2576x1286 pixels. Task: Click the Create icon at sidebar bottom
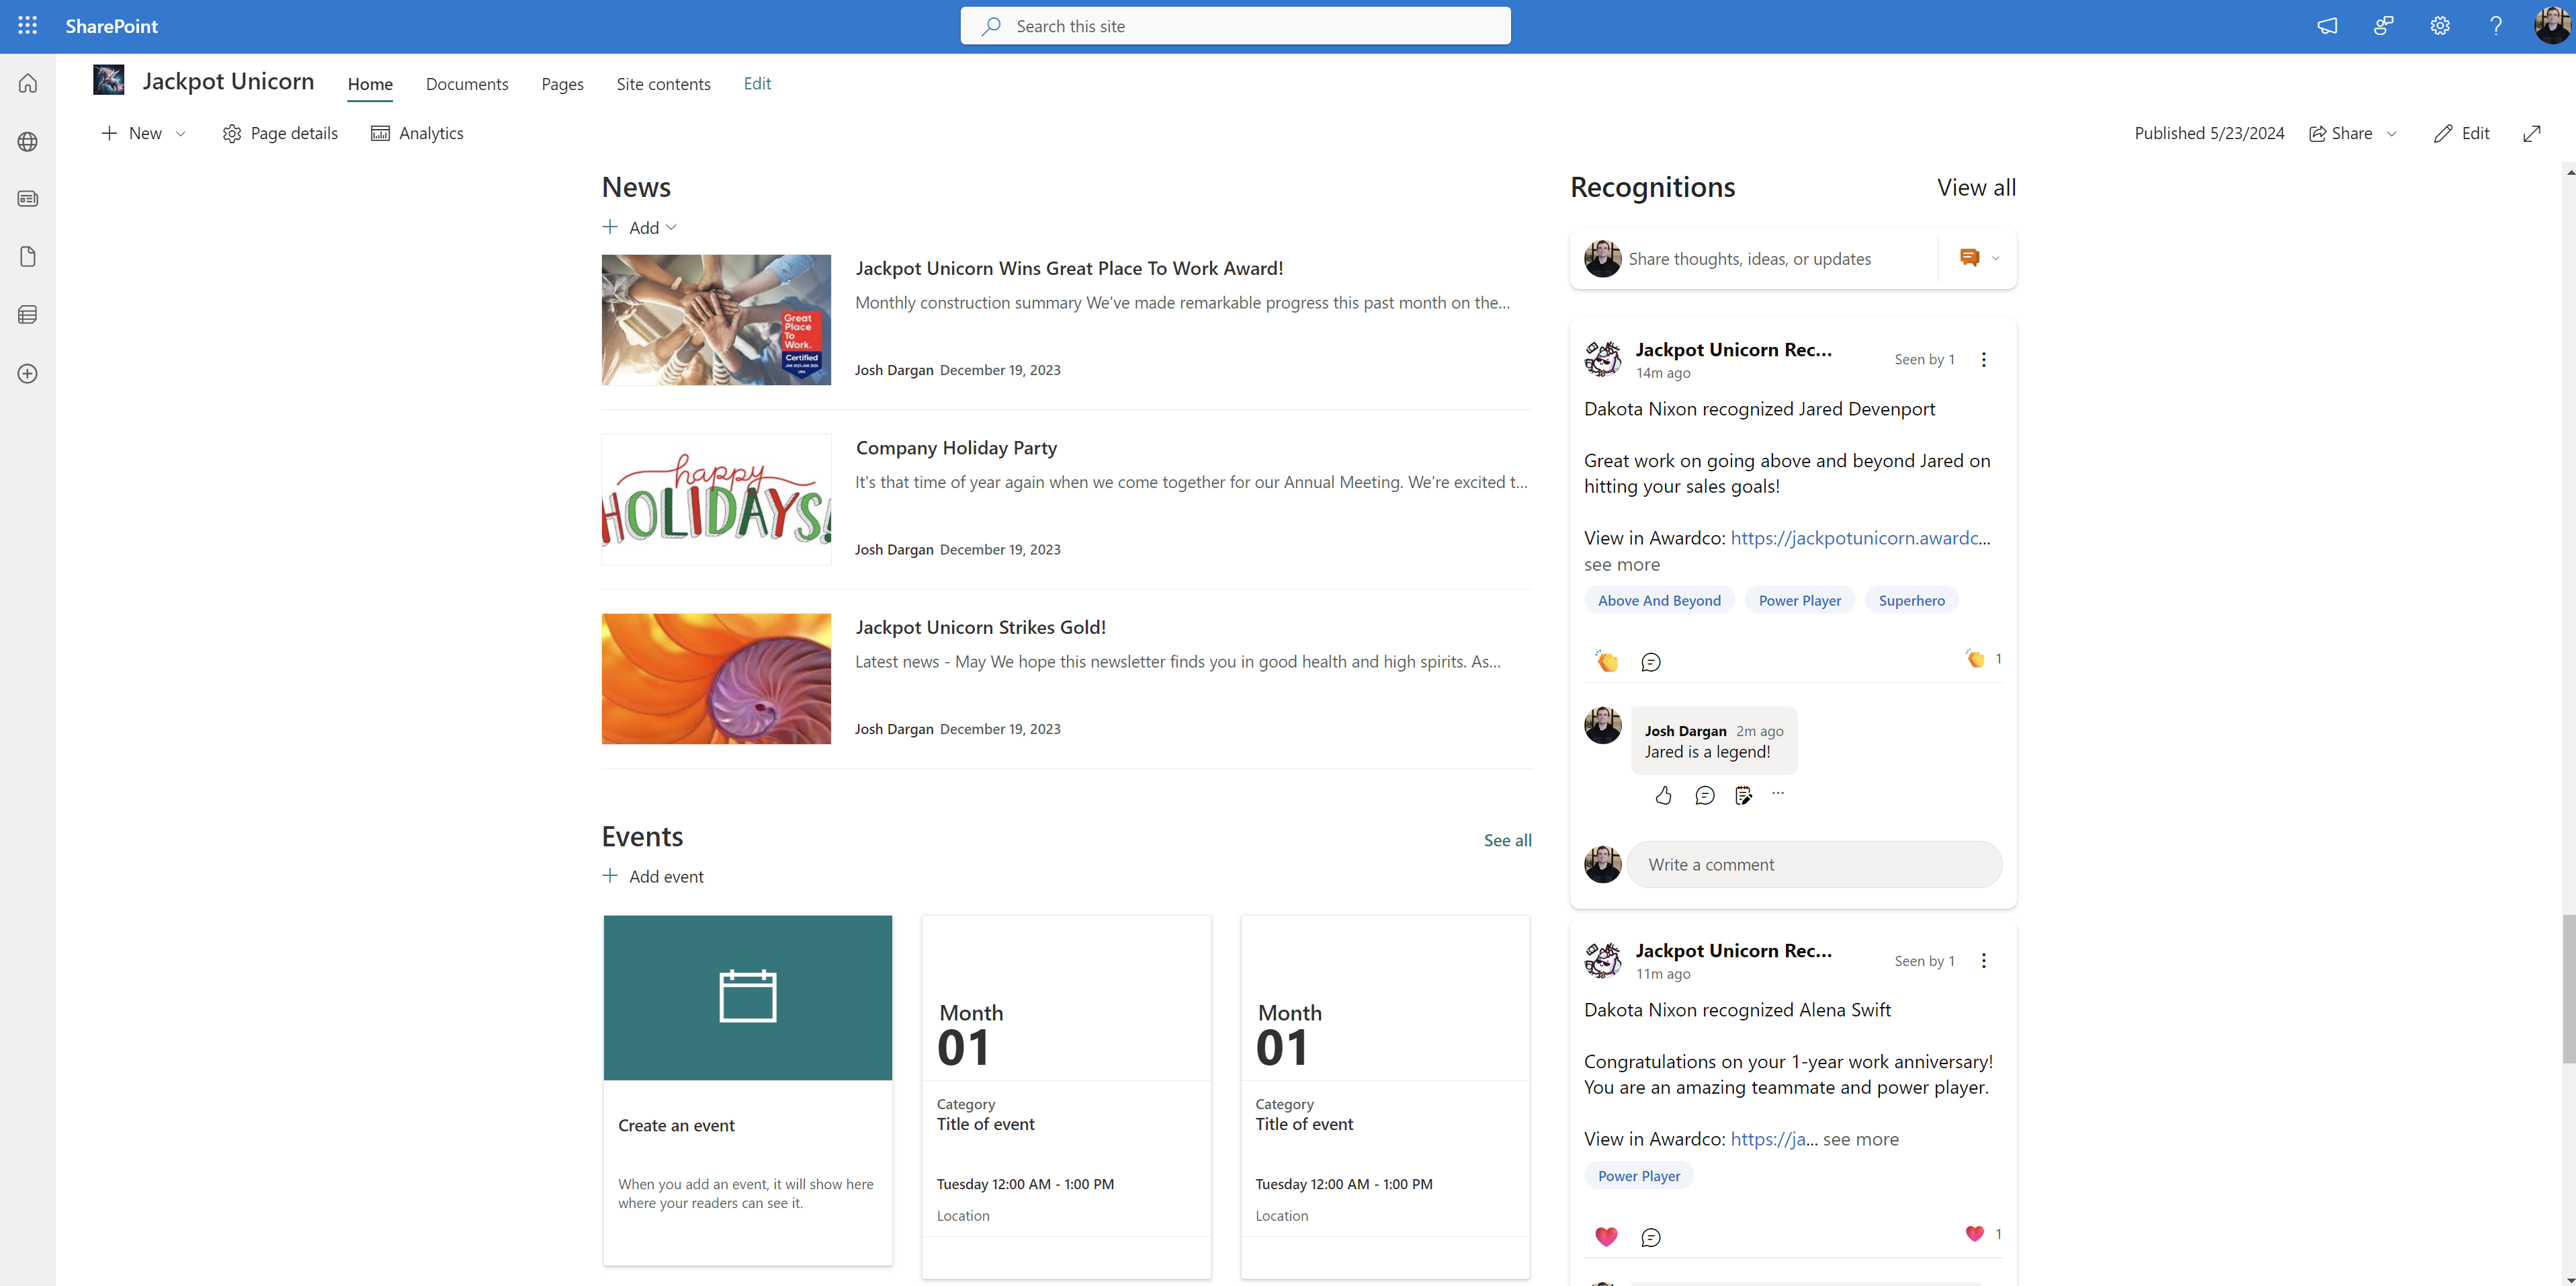[27, 373]
